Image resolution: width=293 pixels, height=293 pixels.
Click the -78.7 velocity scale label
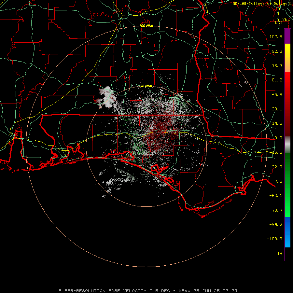tap(276, 210)
